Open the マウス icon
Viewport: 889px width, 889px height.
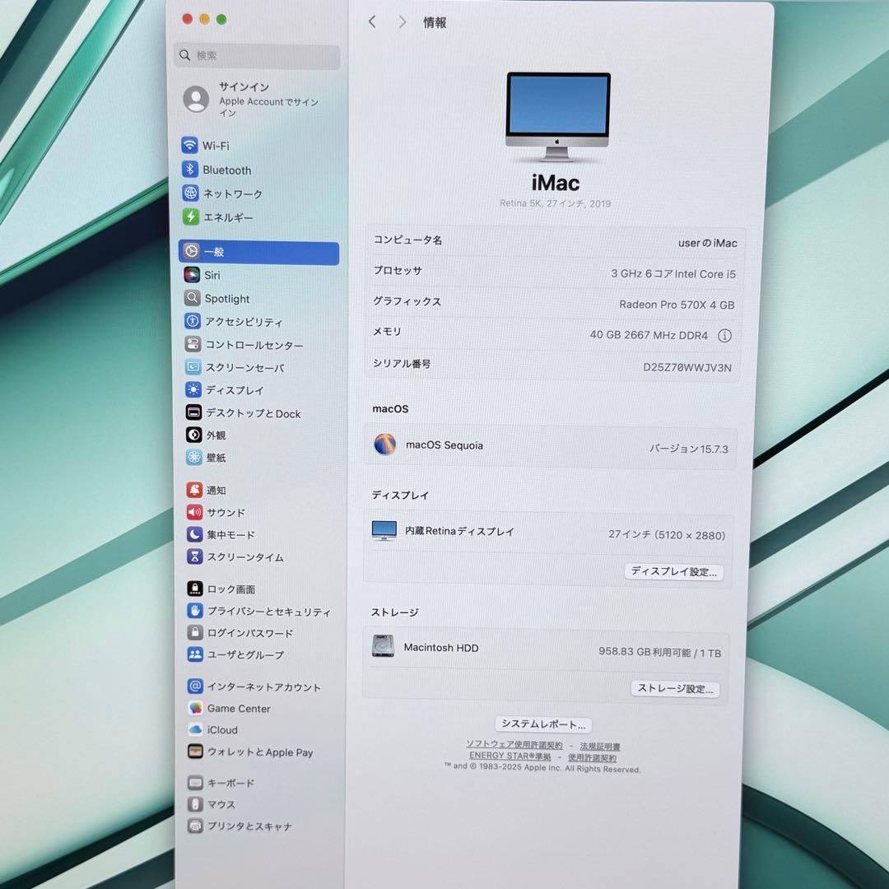pos(196,804)
